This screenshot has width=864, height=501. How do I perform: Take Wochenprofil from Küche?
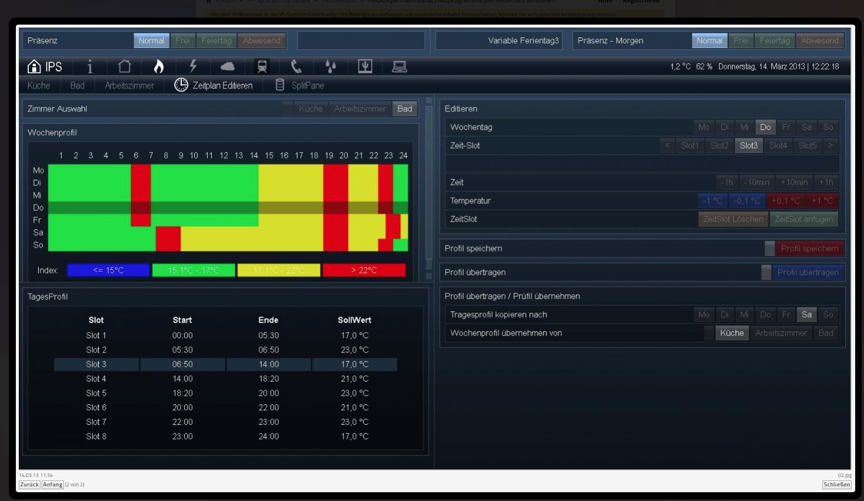click(x=732, y=333)
